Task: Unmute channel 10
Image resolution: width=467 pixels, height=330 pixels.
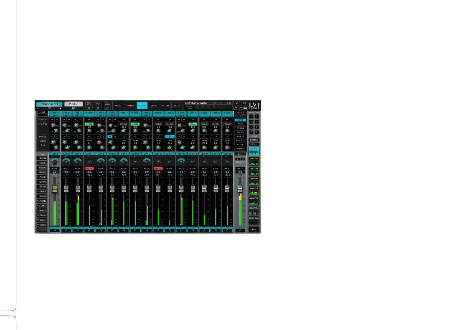Action: point(158,168)
